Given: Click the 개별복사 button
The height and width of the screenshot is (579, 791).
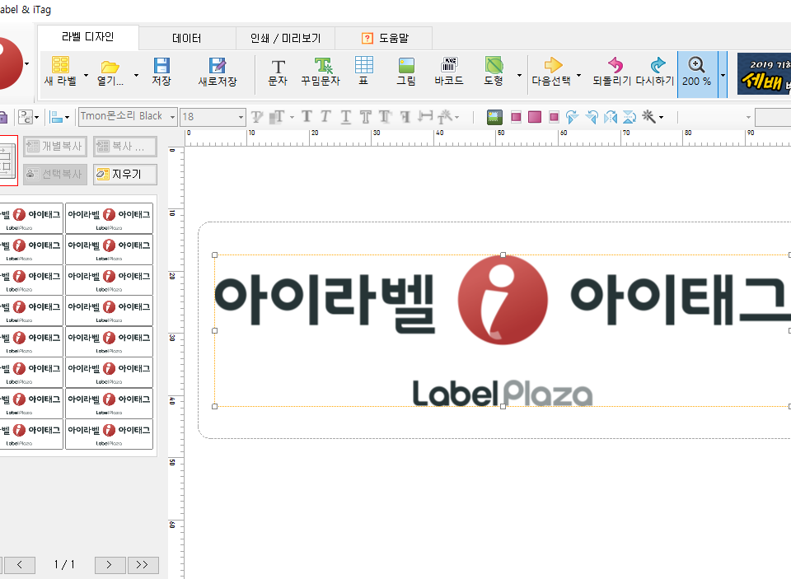Looking at the screenshot, I should pos(55,147).
